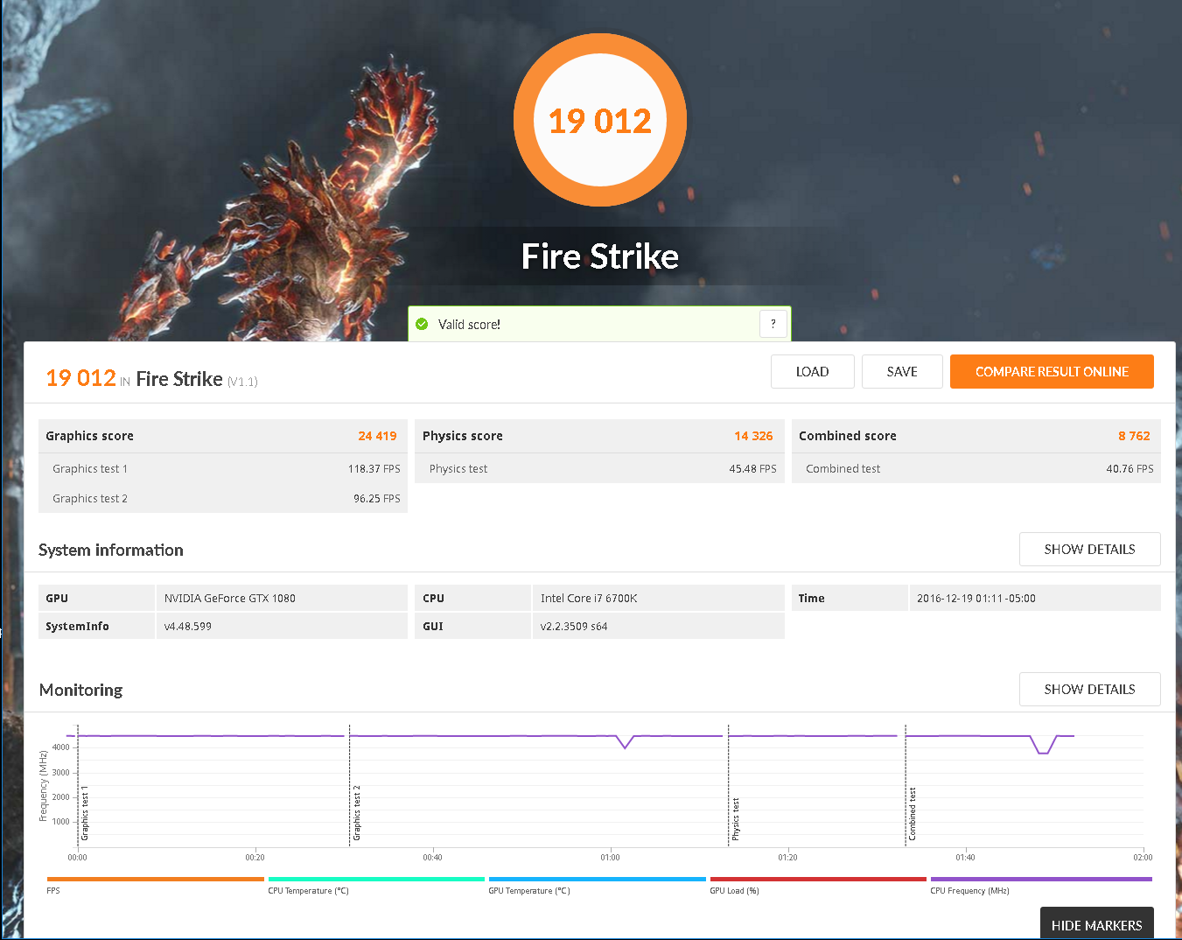Click the 19 012 IN Fire Strike heading
This screenshot has width=1182, height=940.
coord(151,378)
